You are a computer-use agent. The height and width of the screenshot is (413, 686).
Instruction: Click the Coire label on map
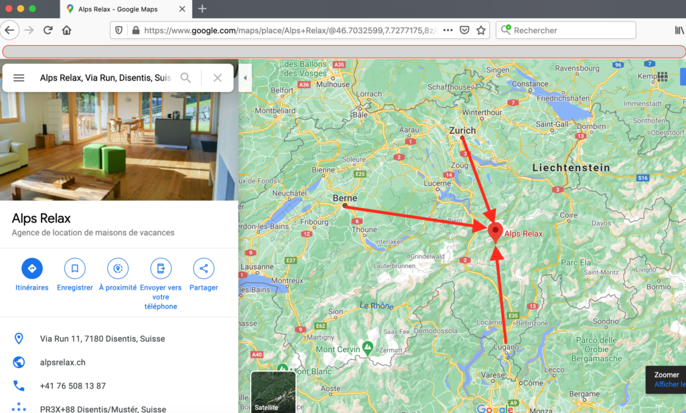[x=568, y=215]
